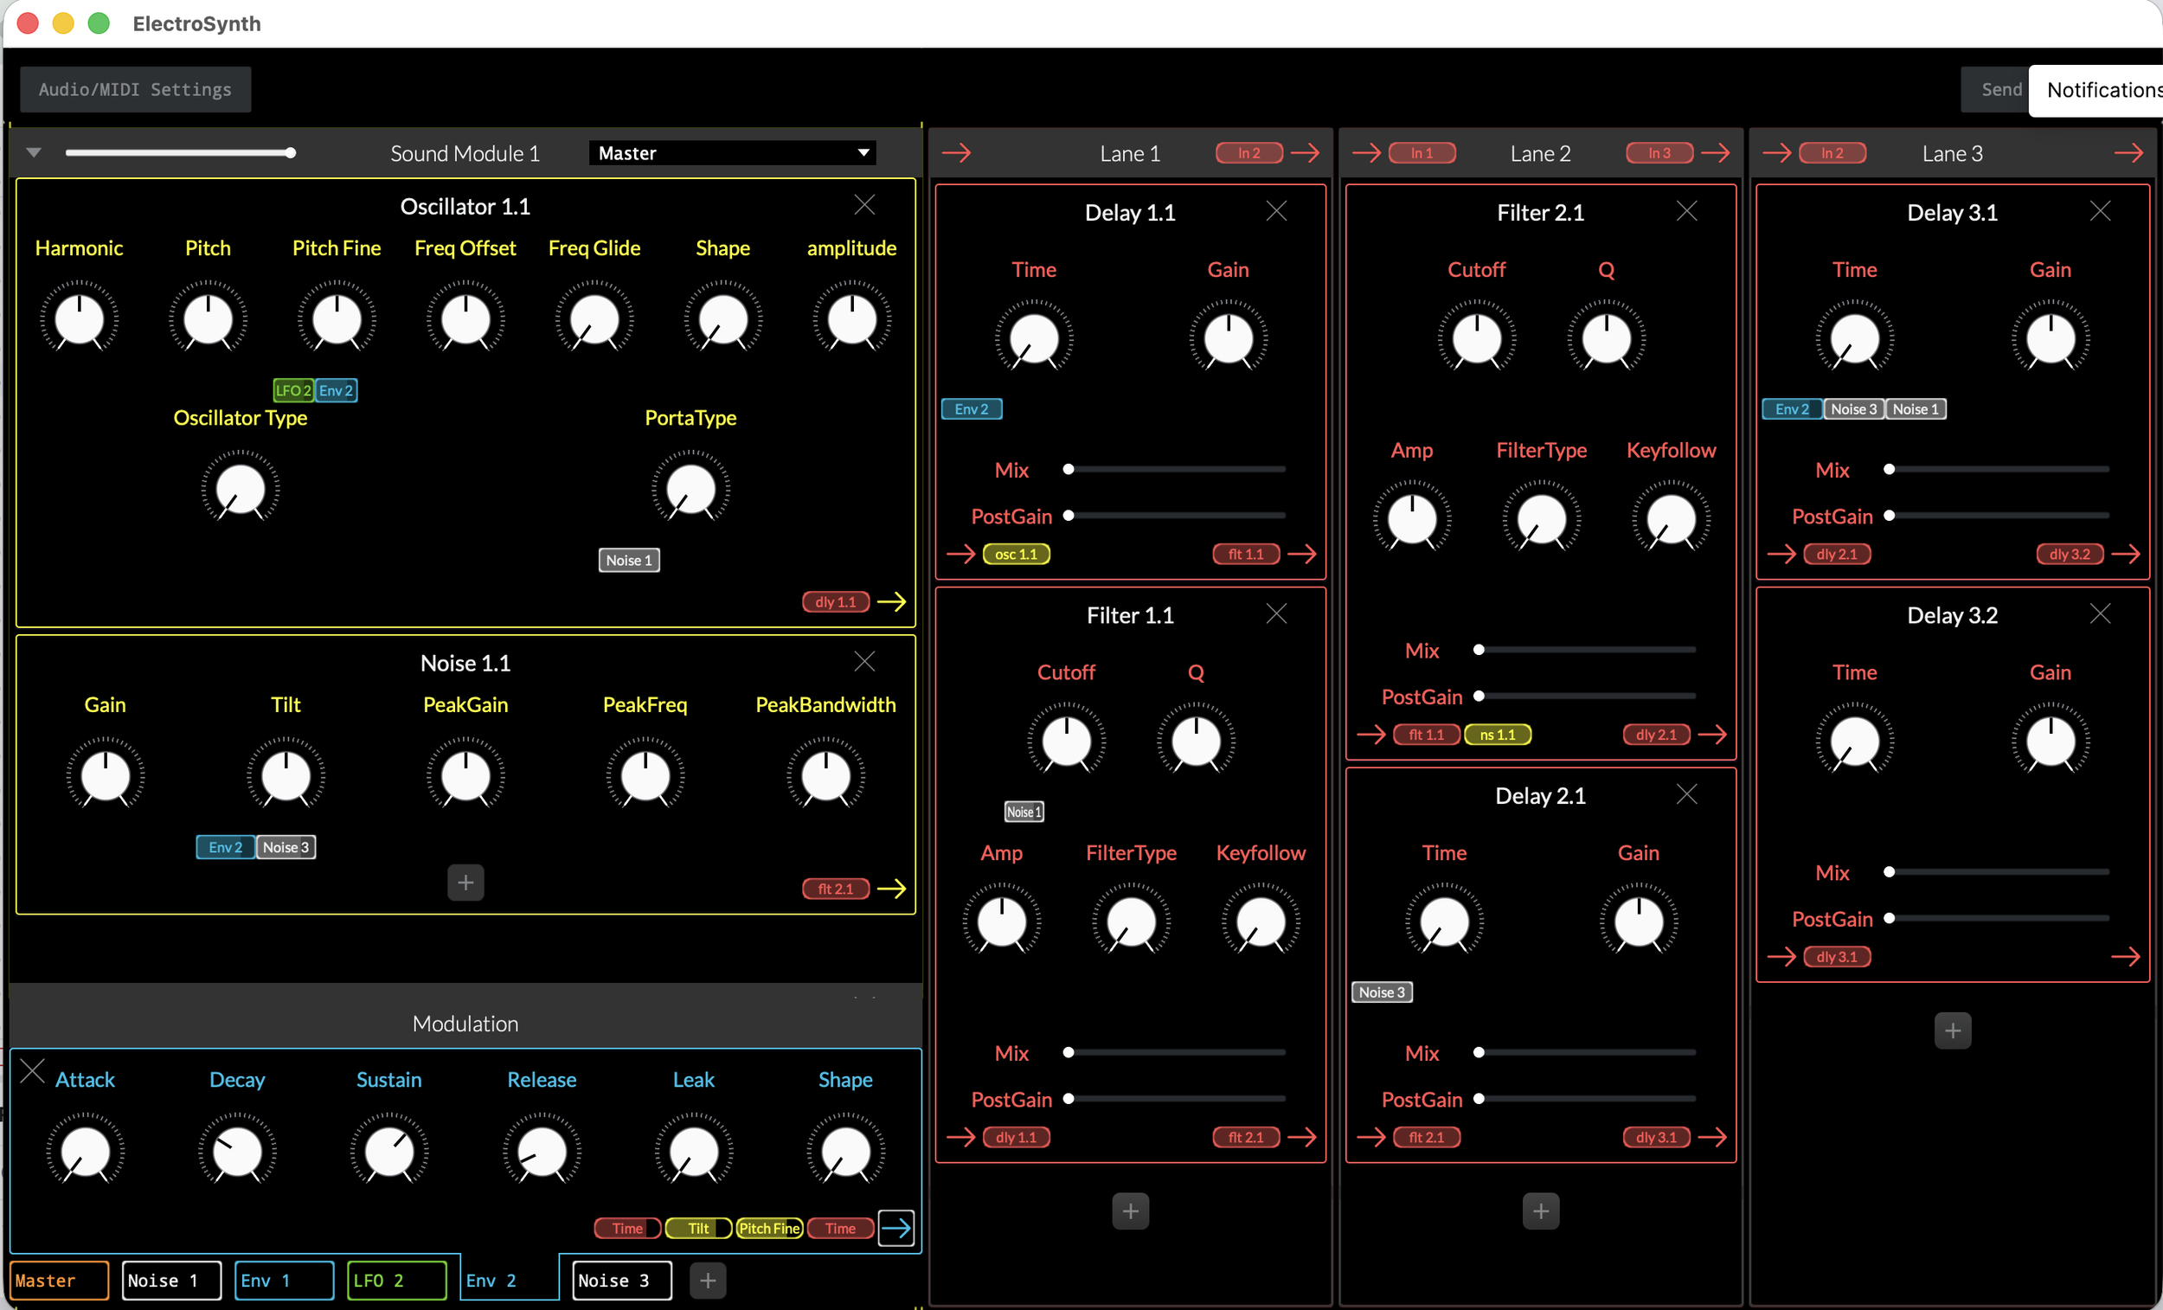Open the Noise 1 modulation tab
The image size is (2163, 1310).
[171, 1280]
